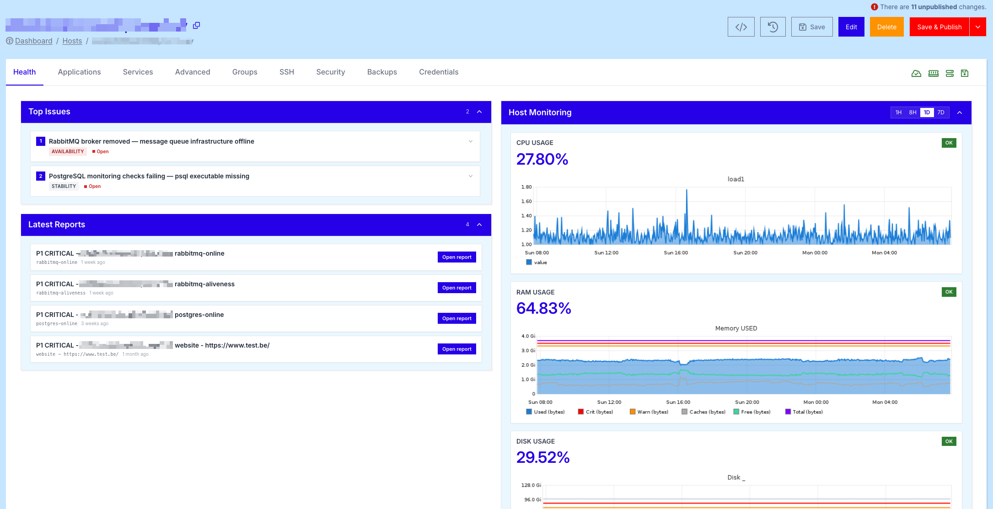
Task: Open report for rabbitmq-online
Action: 457,257
